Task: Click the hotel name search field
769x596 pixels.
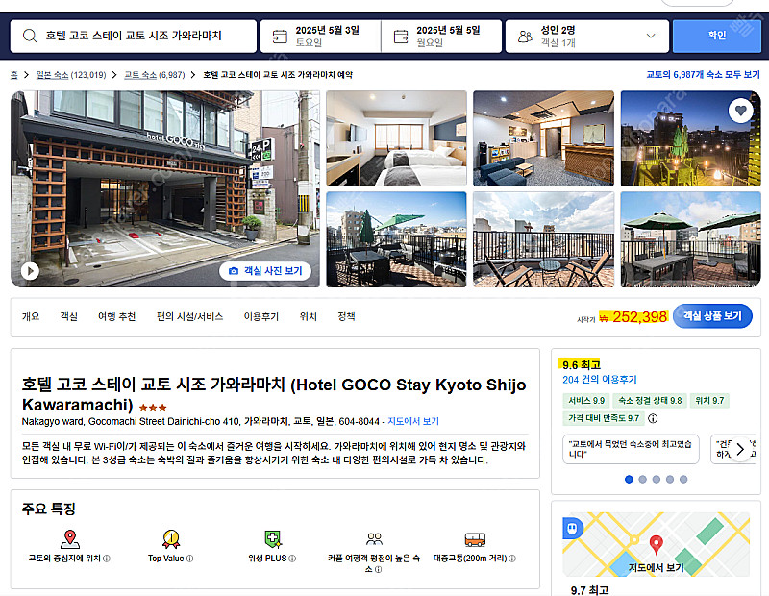Action: [134, 36]
